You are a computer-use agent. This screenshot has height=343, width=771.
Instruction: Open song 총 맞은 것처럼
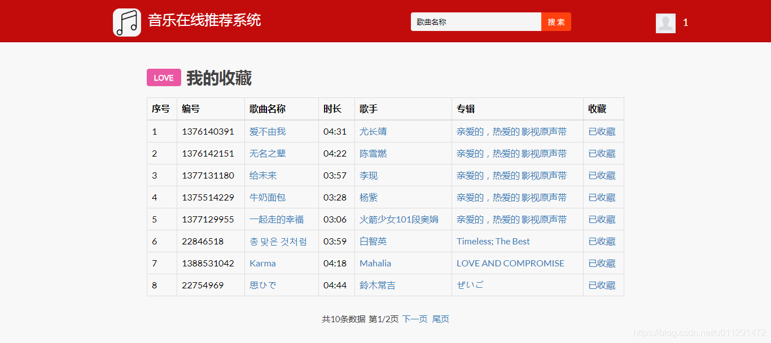click(278, 242)
